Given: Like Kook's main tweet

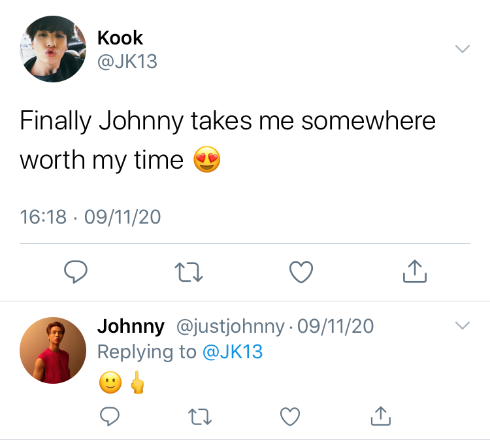Looking at the screenshot, I should pyautogui.click(x=301, y=272).
